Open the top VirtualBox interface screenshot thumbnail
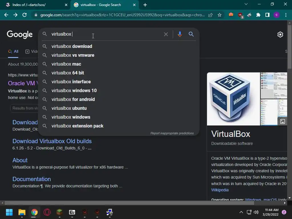This screenshot has width=292, height=219. pyautogui.click(x=274, y=86)
